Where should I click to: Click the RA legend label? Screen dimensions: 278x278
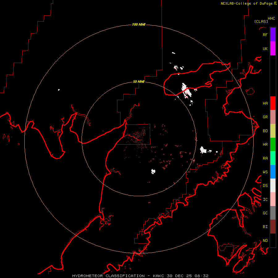265,158
